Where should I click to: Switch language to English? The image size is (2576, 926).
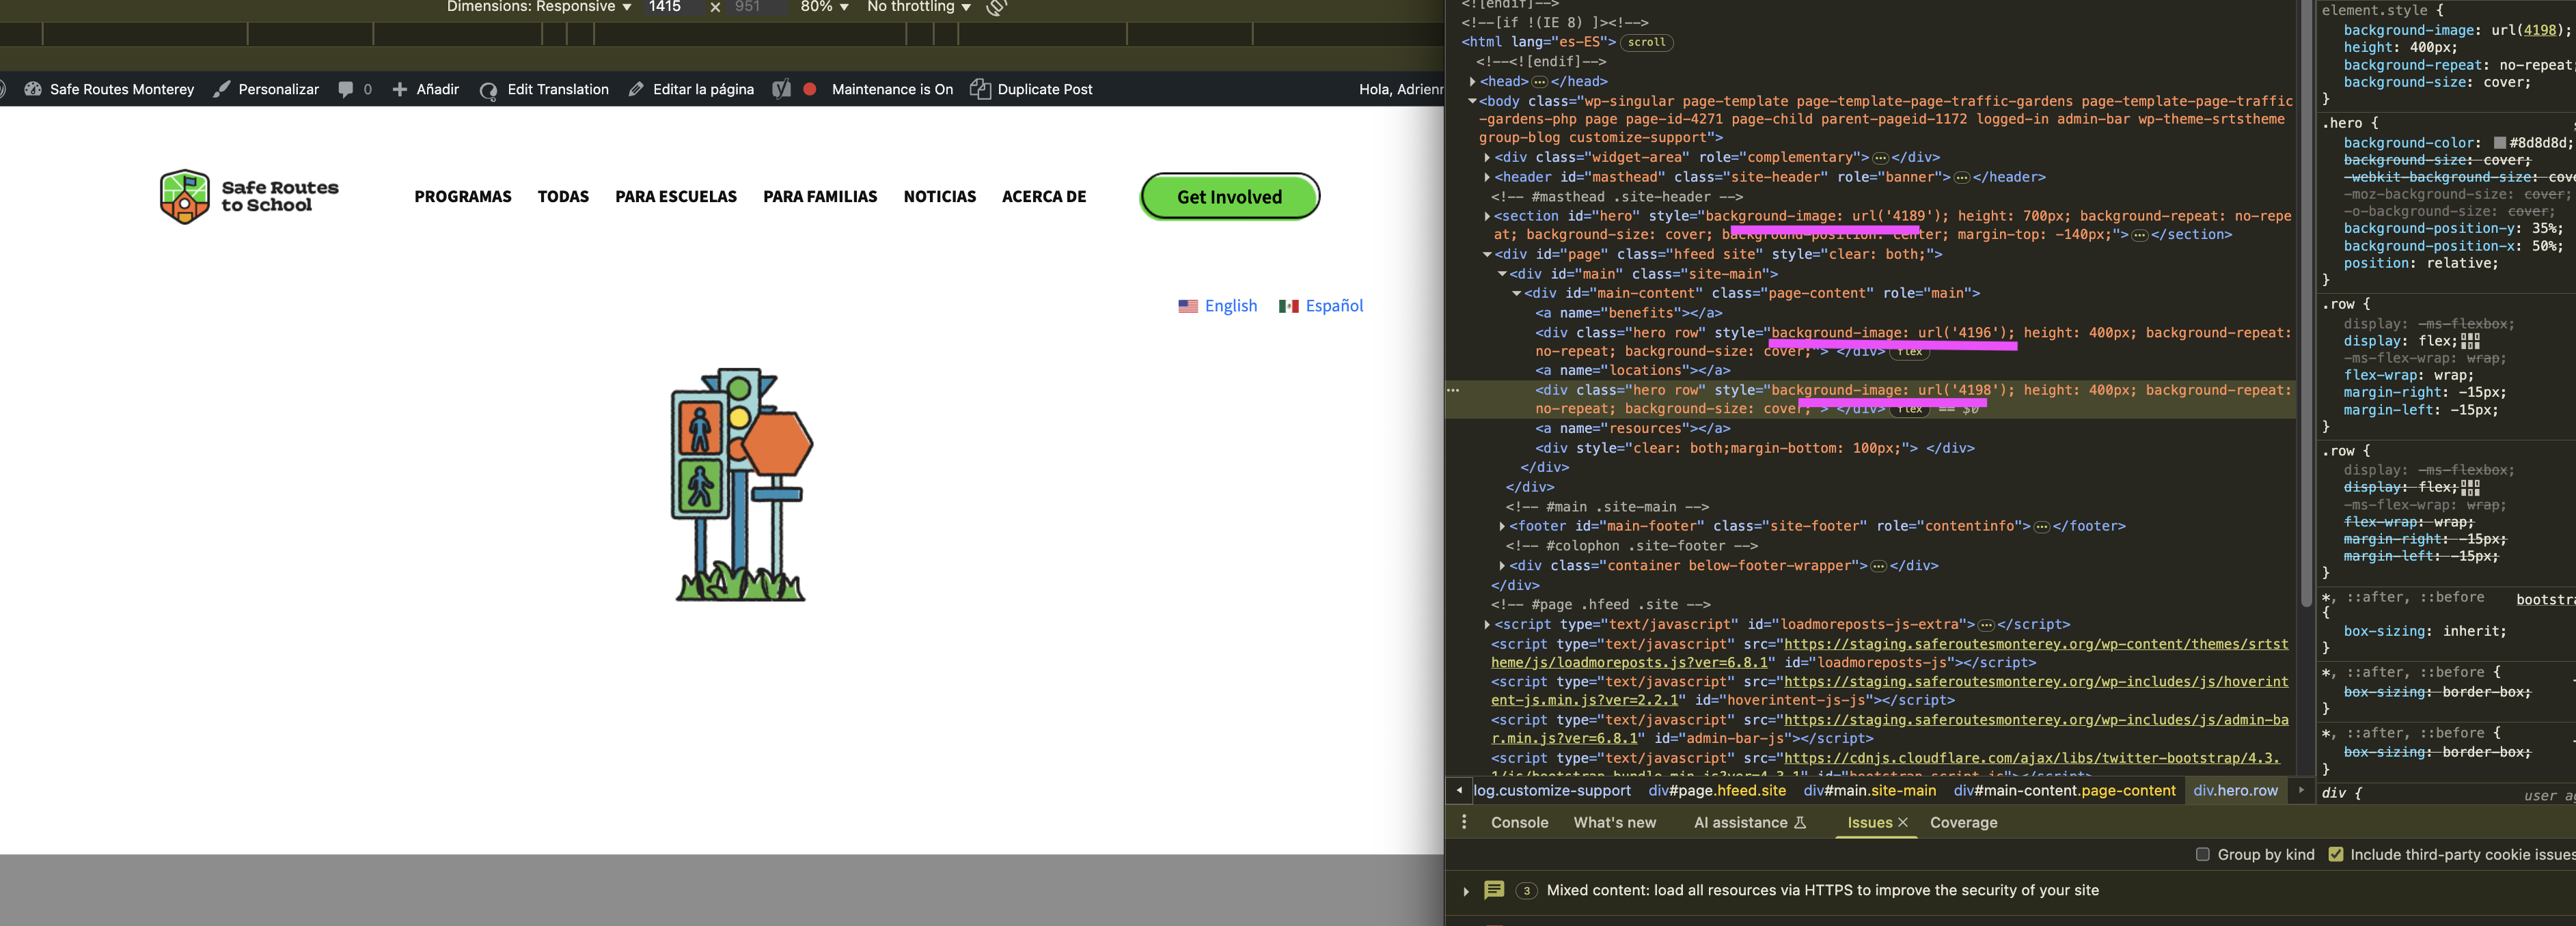click(1231, 306)
